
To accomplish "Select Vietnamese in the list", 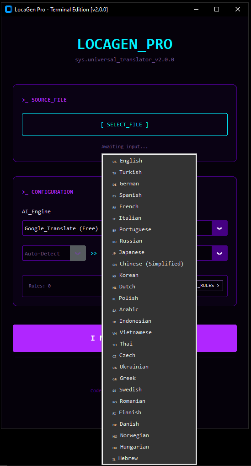I will point(149,332).
